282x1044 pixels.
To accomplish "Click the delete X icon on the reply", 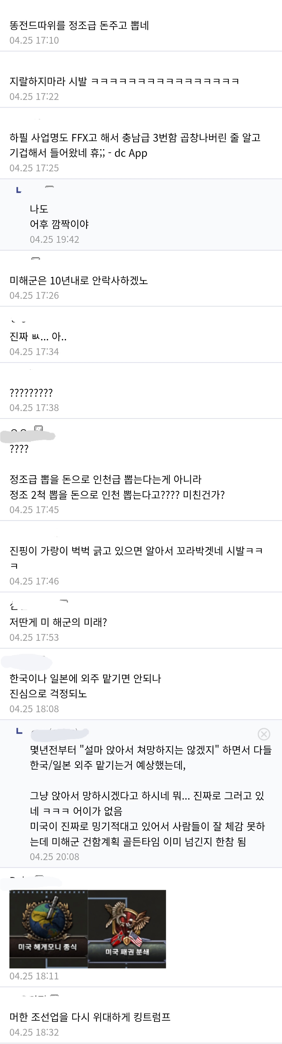I will click(264, 734).
